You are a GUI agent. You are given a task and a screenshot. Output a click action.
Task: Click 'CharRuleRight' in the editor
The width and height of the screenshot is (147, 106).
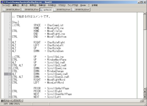56,42
